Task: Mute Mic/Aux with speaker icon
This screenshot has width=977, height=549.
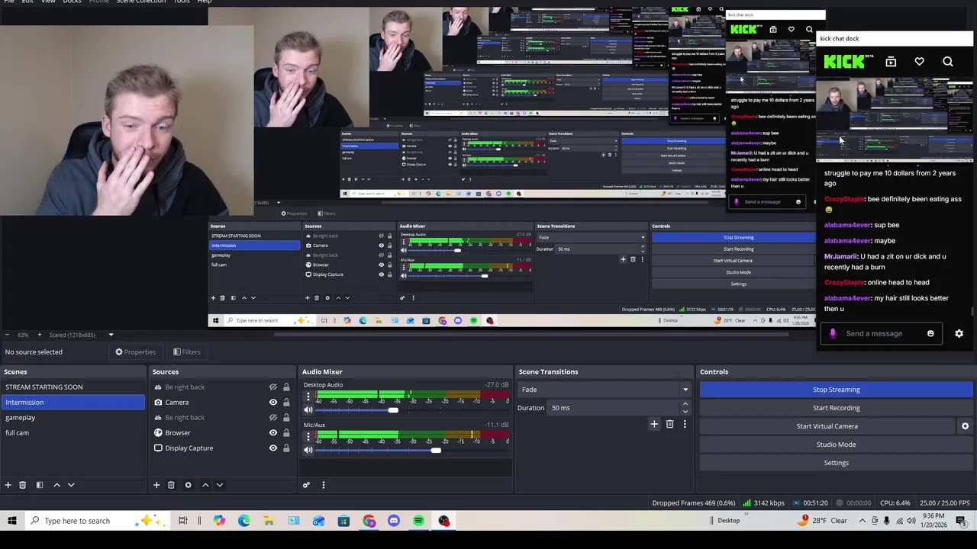Action: (308, 450)
